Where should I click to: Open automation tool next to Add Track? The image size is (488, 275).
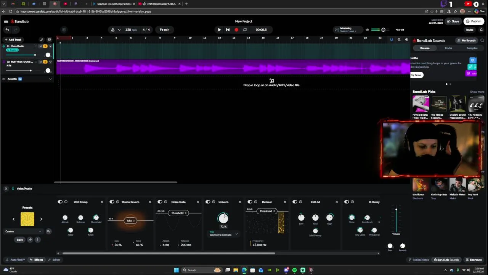[42, 40]
